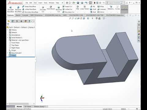Switch to SOLIDWORKS Add-Ins tab
The width and height of the screenshot is (147, 110).
pos(53,15)
